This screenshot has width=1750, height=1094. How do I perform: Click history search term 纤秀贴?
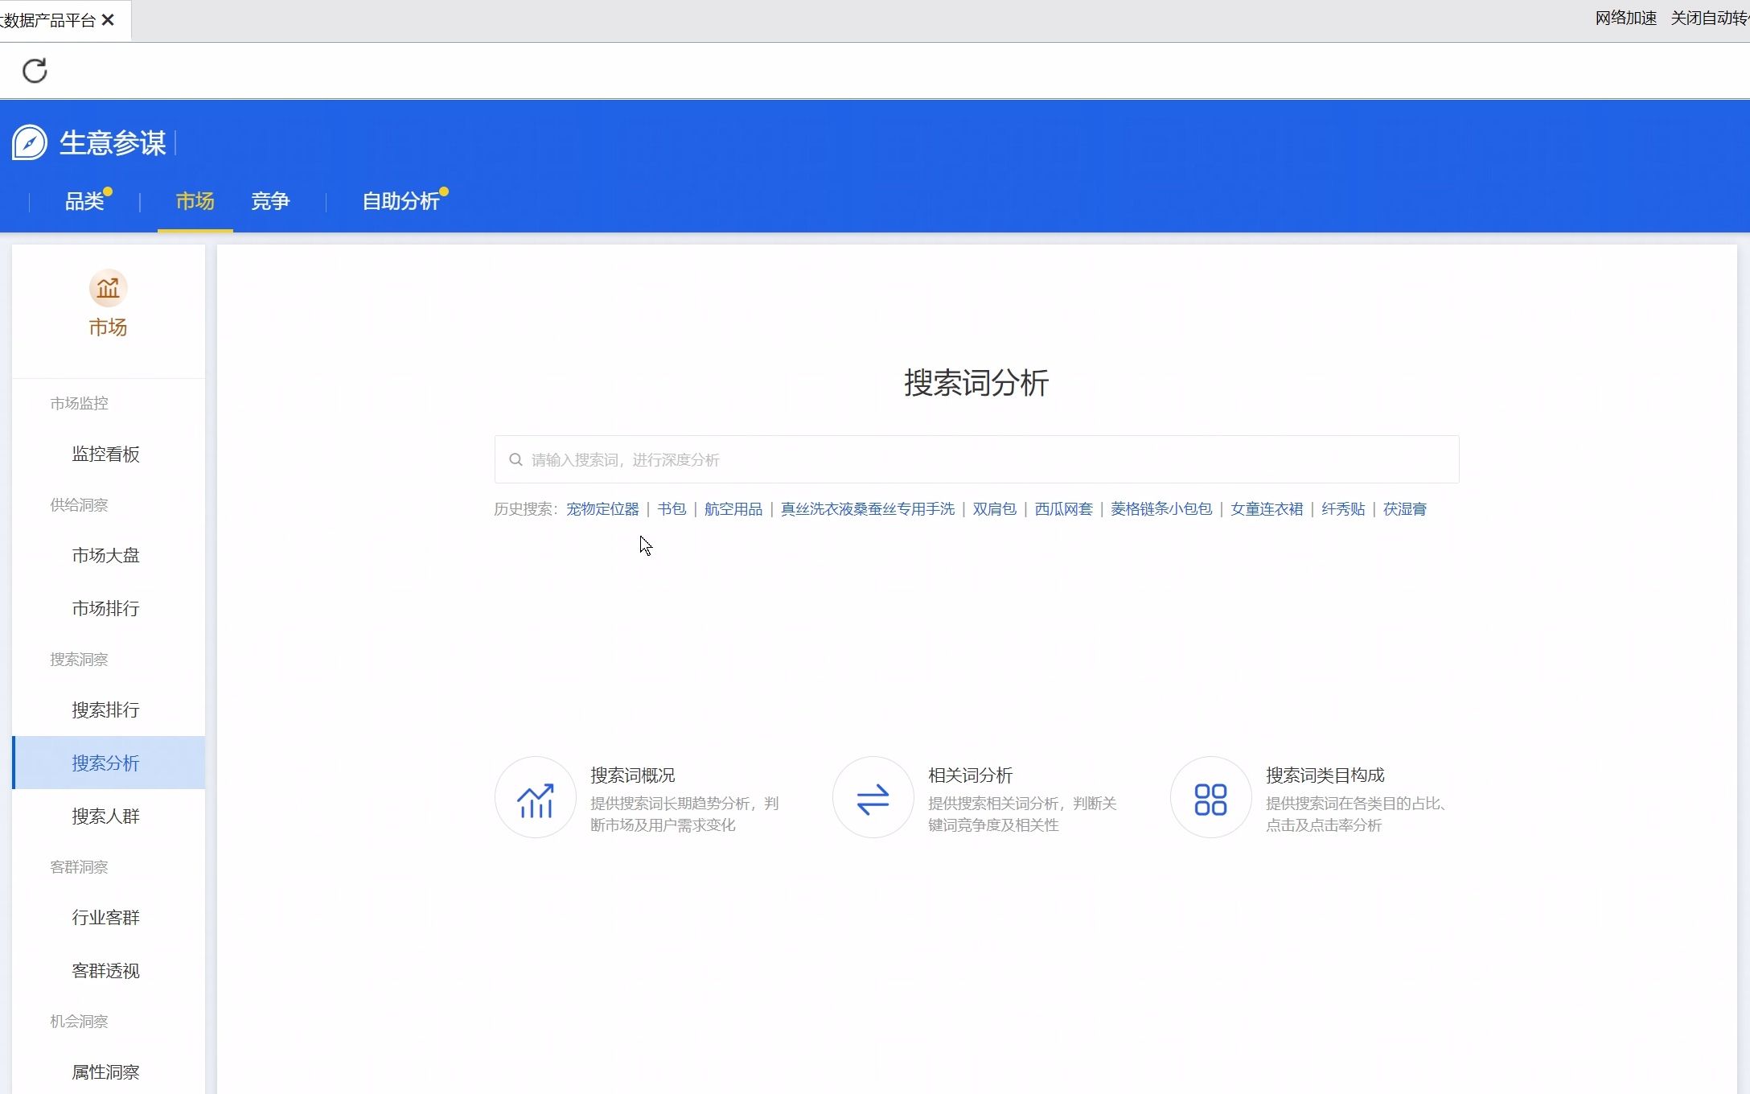(x=1343, y=509)
